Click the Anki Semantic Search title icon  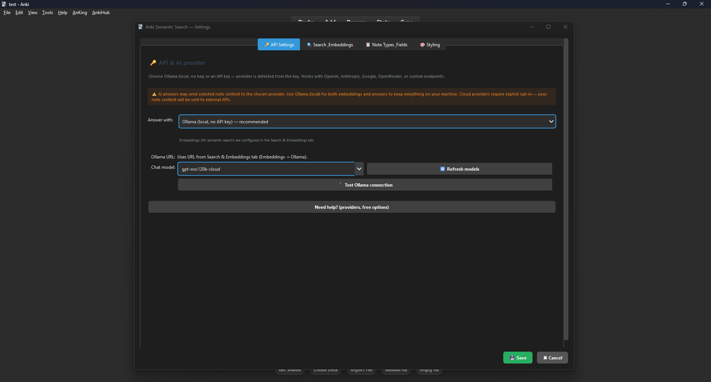pyautogui.click(x=141, y=27)
